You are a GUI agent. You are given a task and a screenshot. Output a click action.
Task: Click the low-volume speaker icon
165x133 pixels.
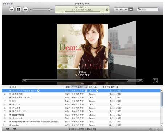pyautogui.click(x=31, y=9)
